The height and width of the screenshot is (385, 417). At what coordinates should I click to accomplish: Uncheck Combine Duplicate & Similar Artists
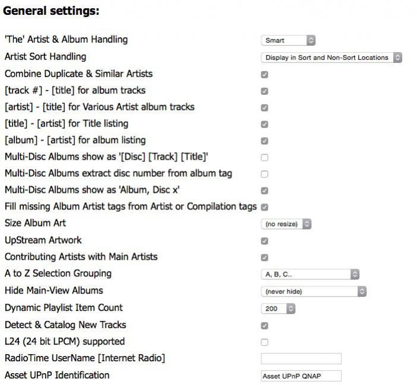(x=264, y=75)
